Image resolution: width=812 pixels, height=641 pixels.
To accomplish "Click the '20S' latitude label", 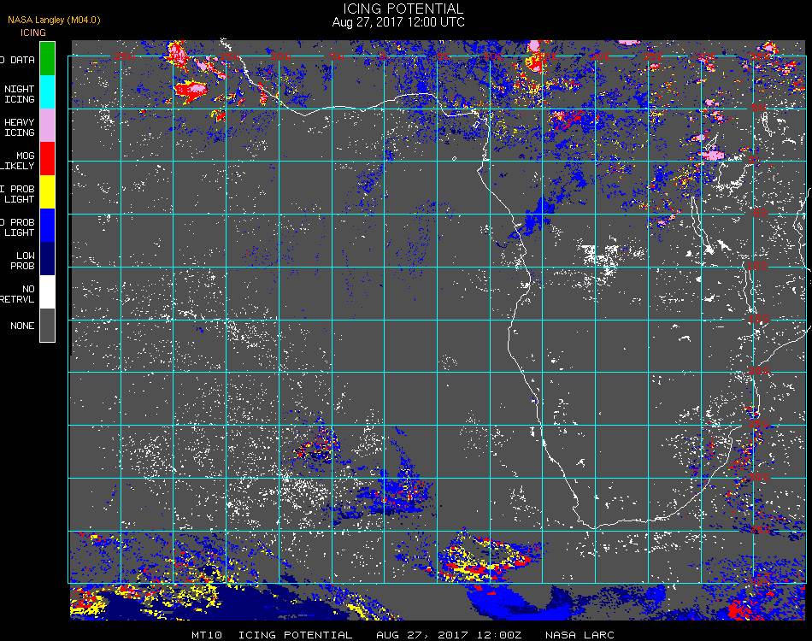I will 759,371.
